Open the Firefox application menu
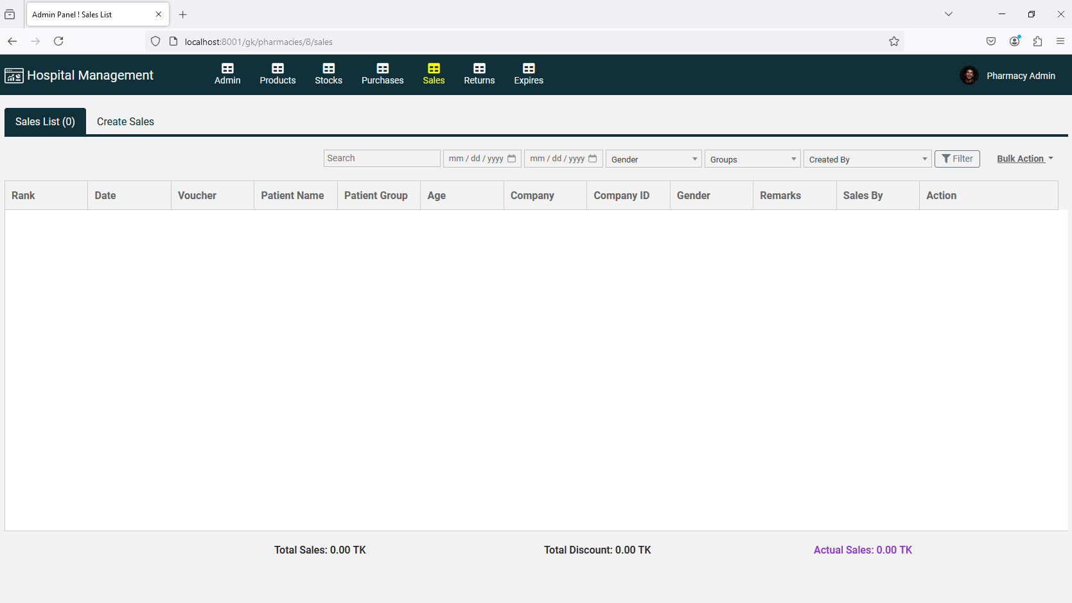 coord(1060,41)
